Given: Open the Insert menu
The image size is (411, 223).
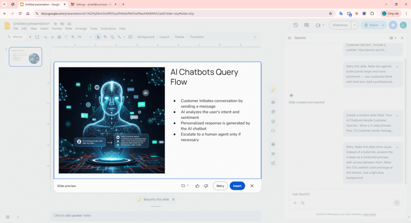Looking at the screenshot, I should pos(44,29).
